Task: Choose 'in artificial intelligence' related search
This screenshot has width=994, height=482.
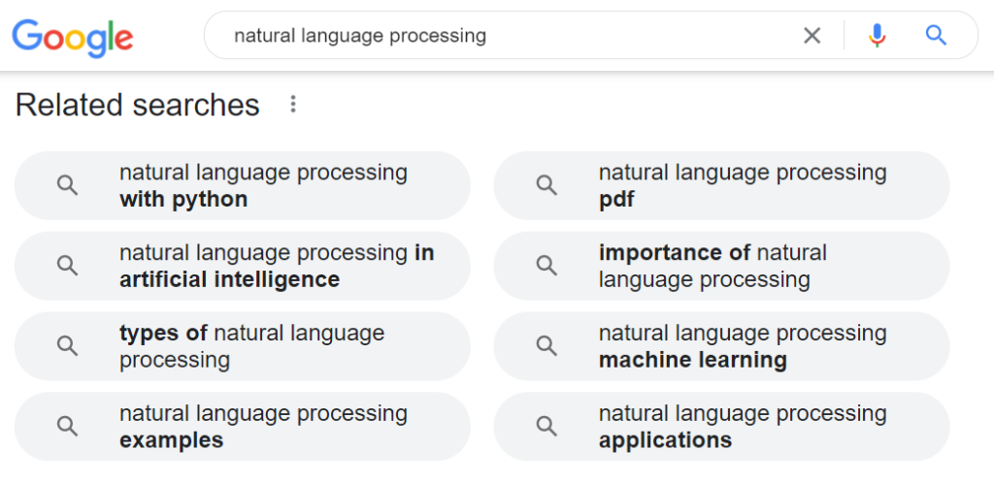Action: (x=276, y=266)
